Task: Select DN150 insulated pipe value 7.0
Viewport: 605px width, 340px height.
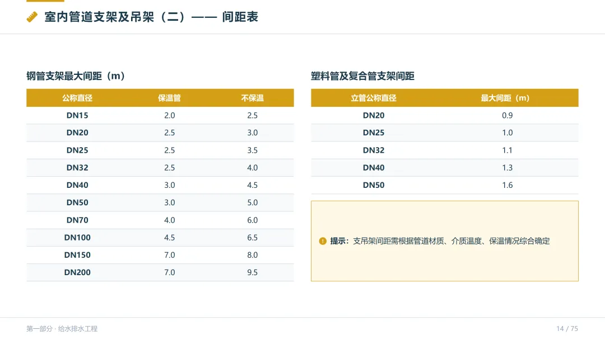Action: (x=169, y=255)
